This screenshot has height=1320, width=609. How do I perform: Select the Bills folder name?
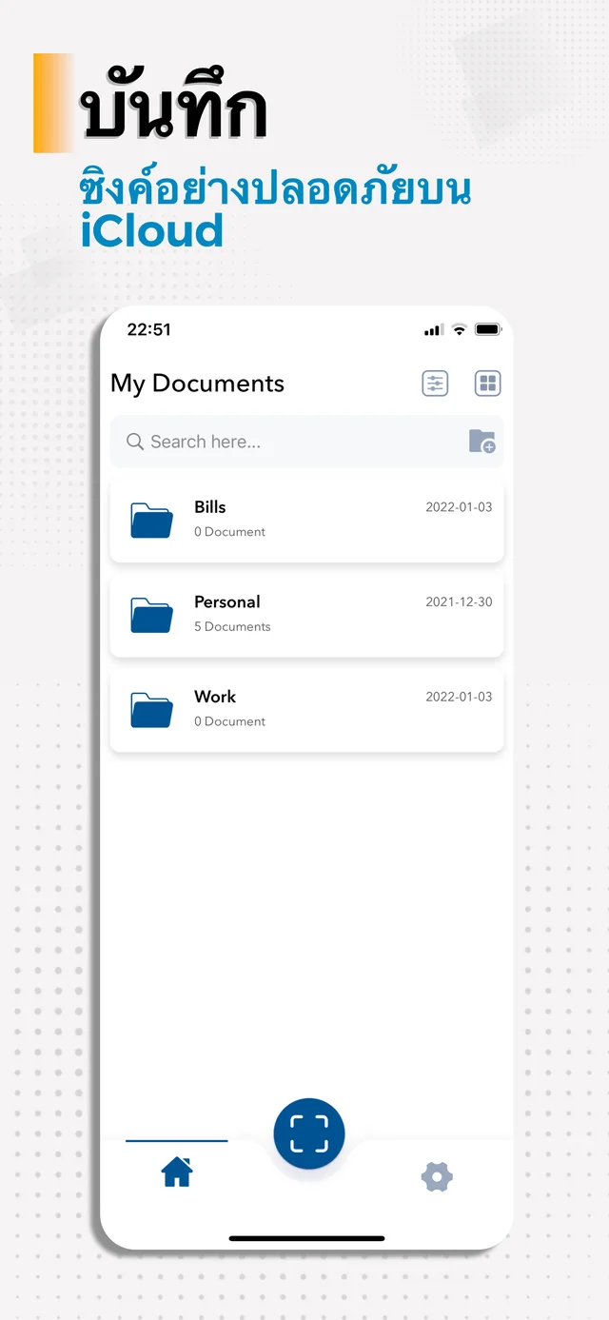coord(210,507)
